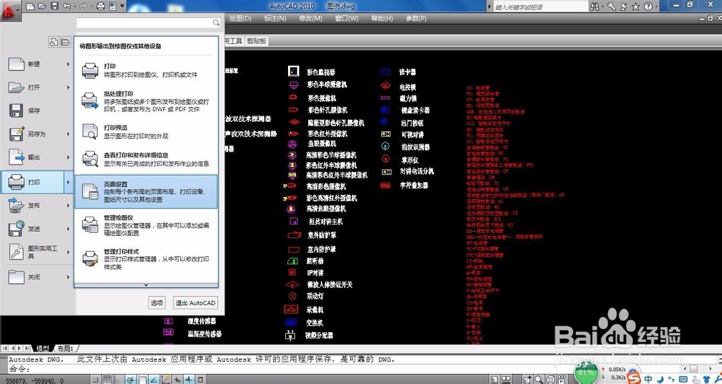Click zoom magnifier icon in status bar
This screenshot has height=384, width=722.
pyautogui.click(x=539, y=380)
